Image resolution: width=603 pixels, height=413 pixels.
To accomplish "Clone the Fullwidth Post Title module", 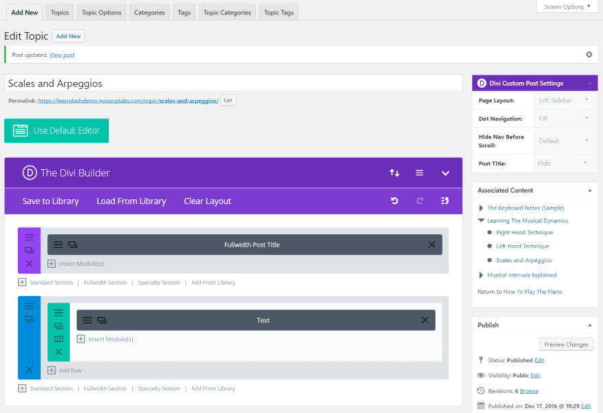I will tap(73, 245).
